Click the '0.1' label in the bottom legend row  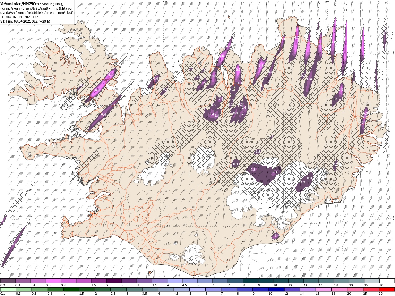(x=2, y=294)
